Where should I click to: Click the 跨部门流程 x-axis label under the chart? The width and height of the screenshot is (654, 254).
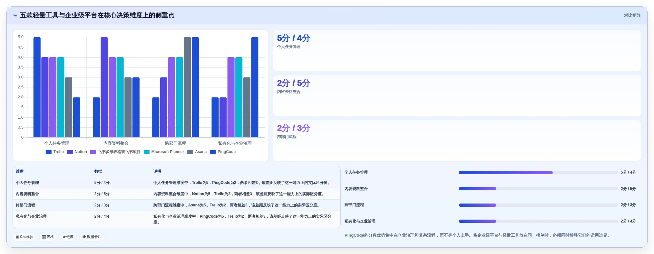175,143
